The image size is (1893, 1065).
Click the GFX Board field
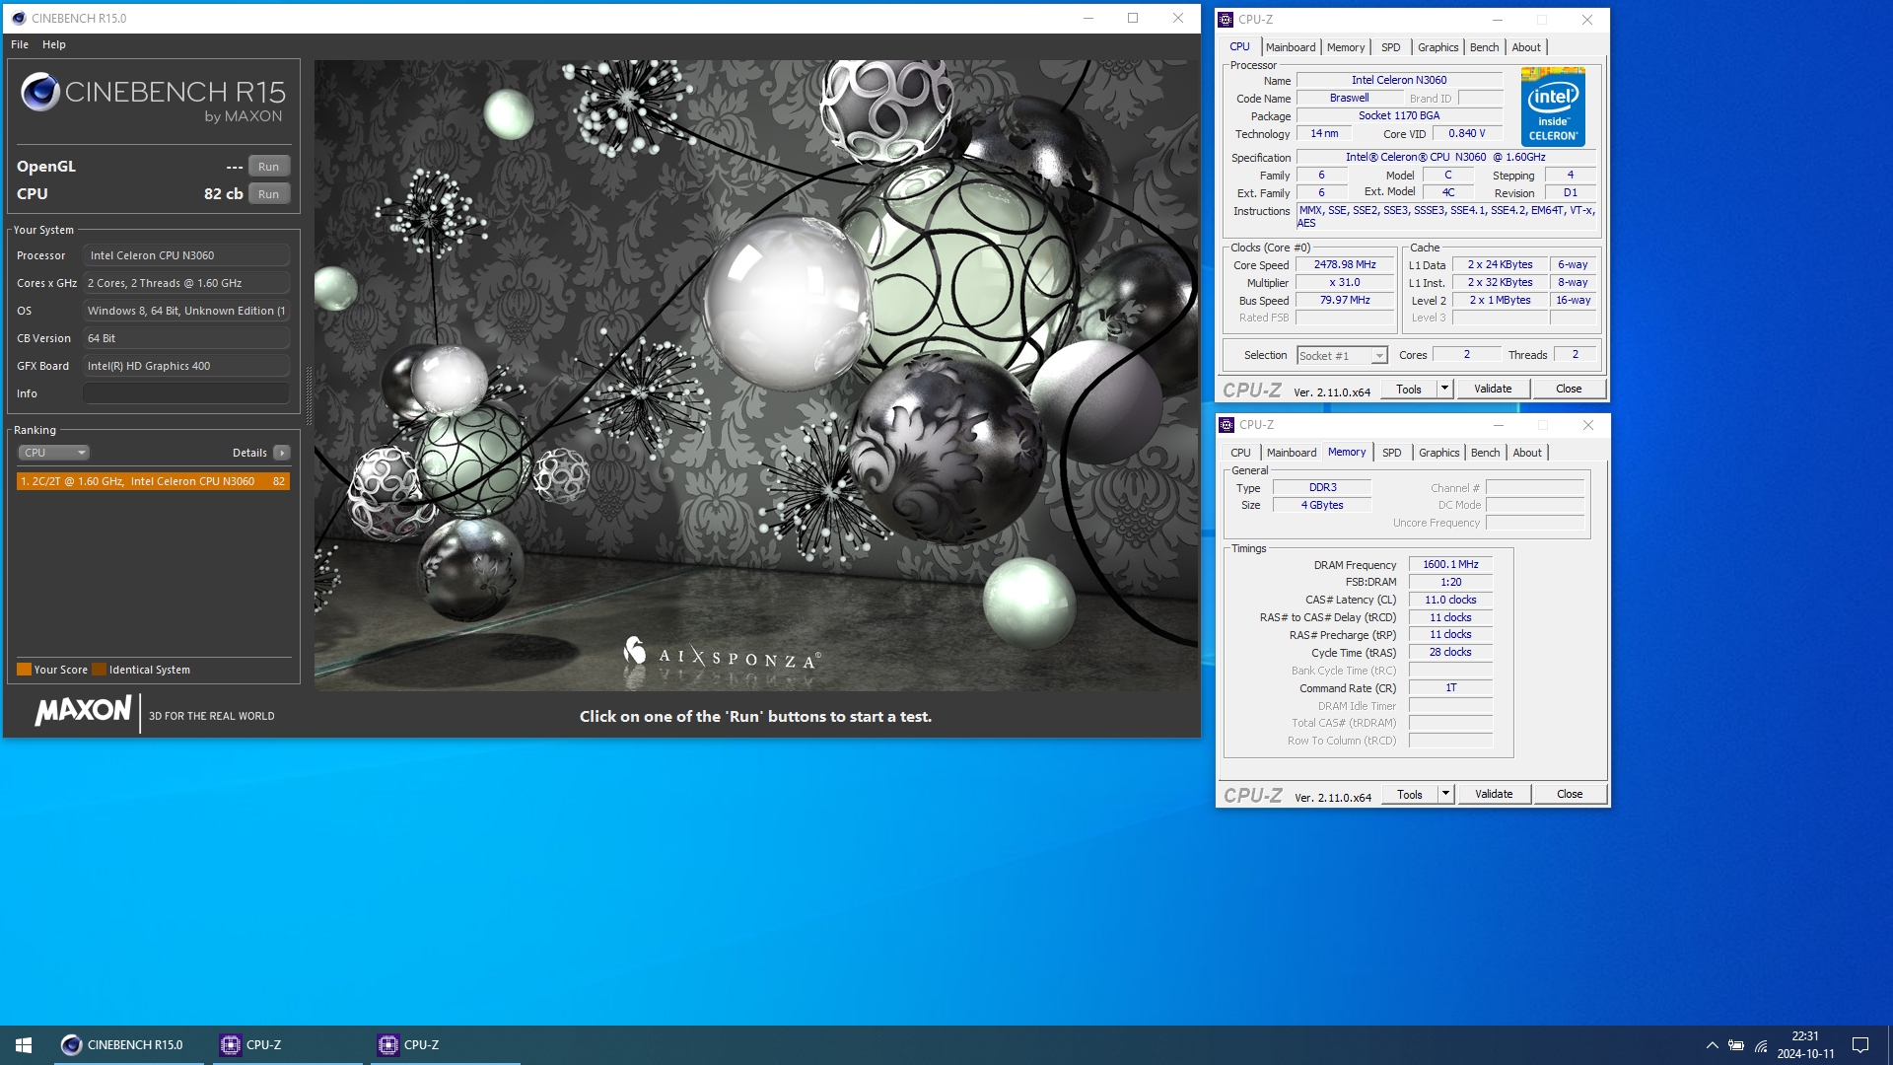pyautogui.click(x=186, y=366)
